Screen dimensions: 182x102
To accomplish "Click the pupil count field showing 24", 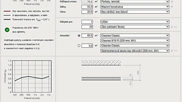I will coord(87,27).
